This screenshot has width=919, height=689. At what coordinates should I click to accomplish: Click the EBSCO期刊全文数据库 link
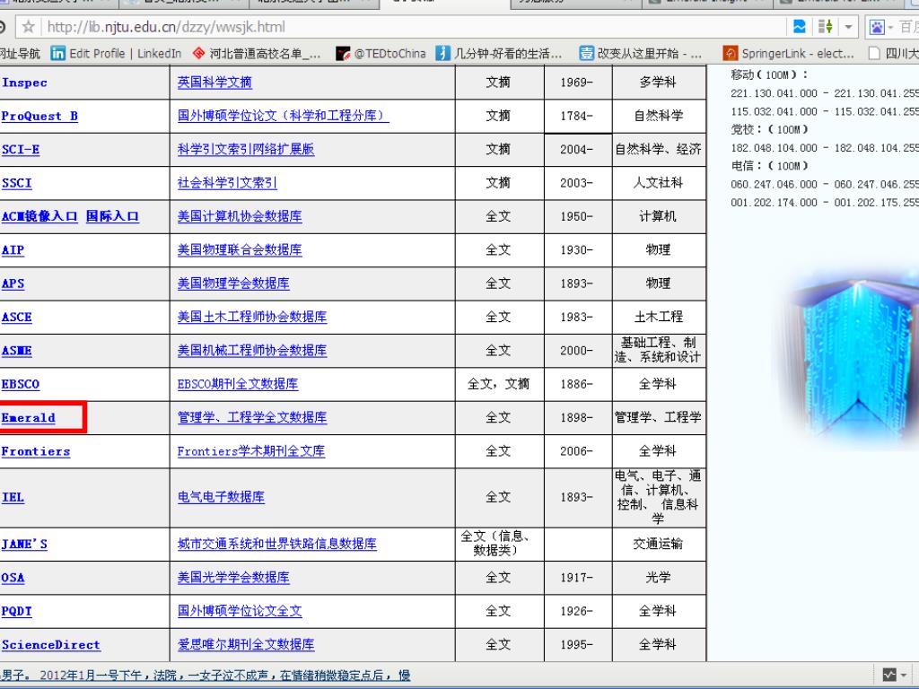click(x=237, y=384)
